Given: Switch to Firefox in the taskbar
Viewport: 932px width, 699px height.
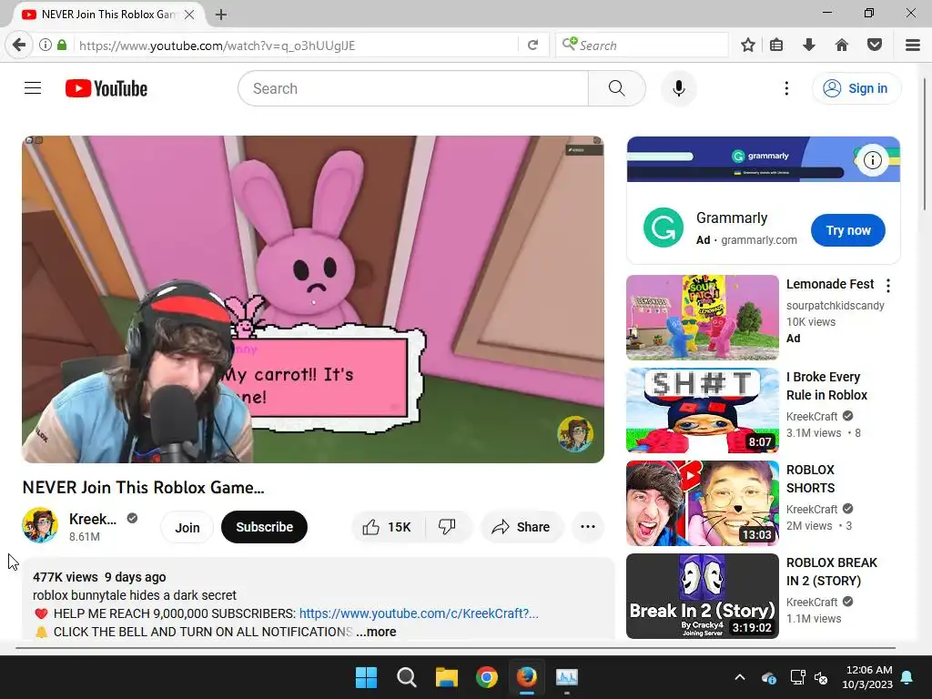Looking at the screenshot, I should (527, 677).
